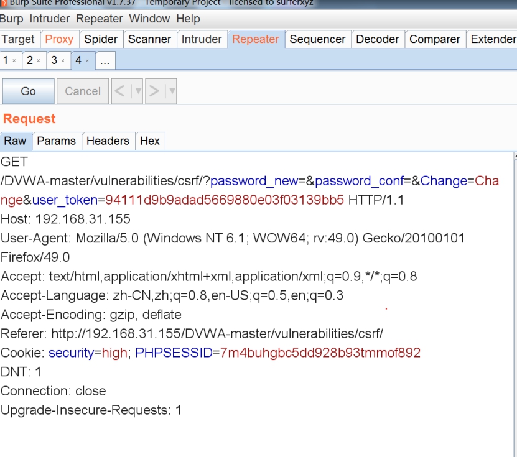The image size is (517, 457).
Task: Switch to the Sequencer tab
Action: click(317, 39)
